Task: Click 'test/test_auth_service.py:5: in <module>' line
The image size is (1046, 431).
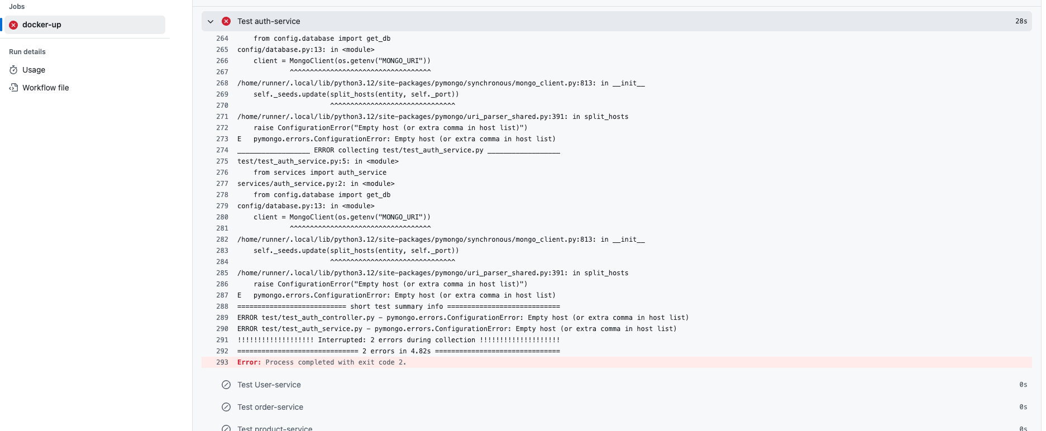Action: [318, 161]
